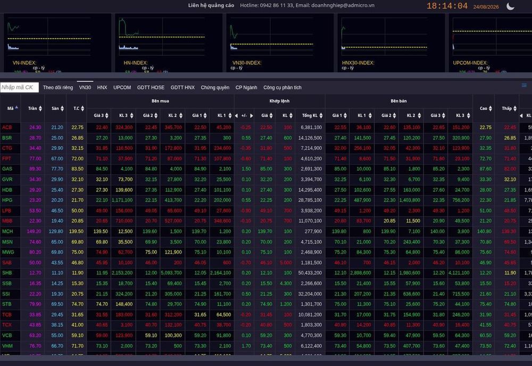
Task: Toggle dark mode with the moon icon
Action: [510, 6]
